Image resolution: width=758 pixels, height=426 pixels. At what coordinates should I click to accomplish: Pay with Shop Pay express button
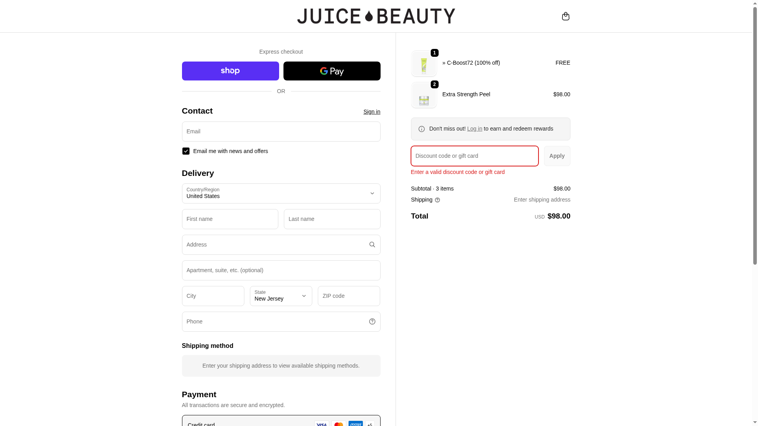[230, 71]
